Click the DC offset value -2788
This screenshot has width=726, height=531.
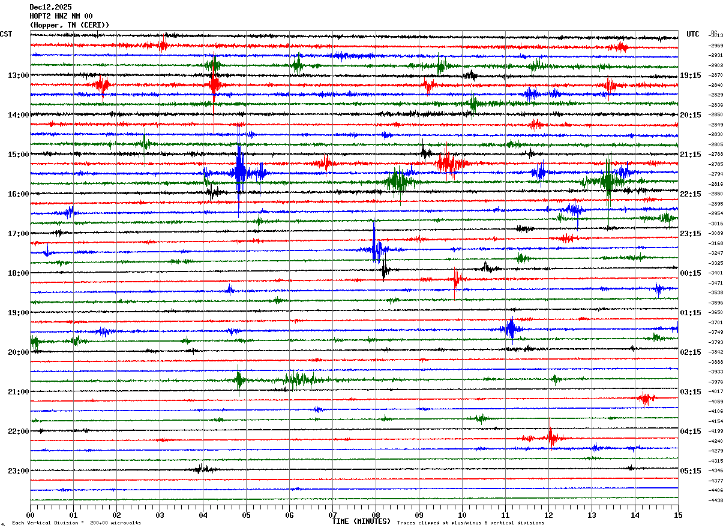pyautogui.click(x=716, y=155)
